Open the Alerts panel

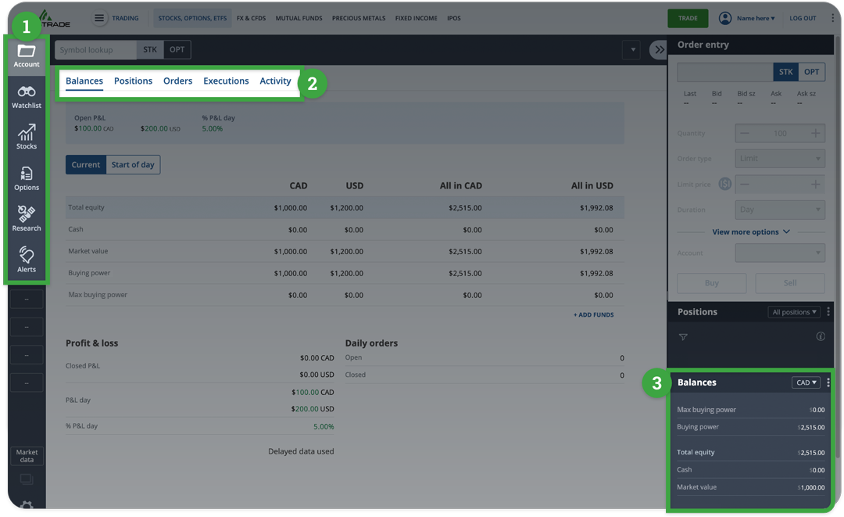pyautogui.click(x=26, y=259)
